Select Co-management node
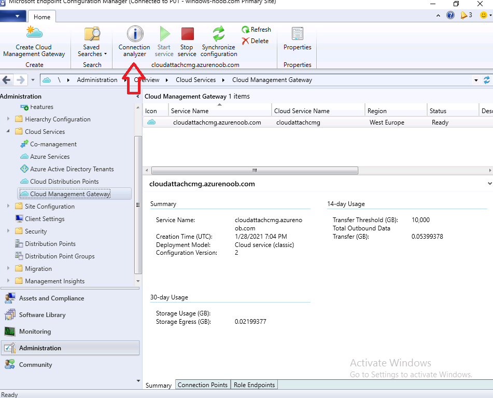 (x=48, y=144)
